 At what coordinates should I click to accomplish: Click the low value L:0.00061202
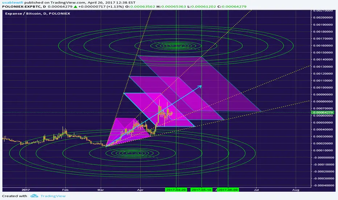pyautogui.click(x=202, y=7)
